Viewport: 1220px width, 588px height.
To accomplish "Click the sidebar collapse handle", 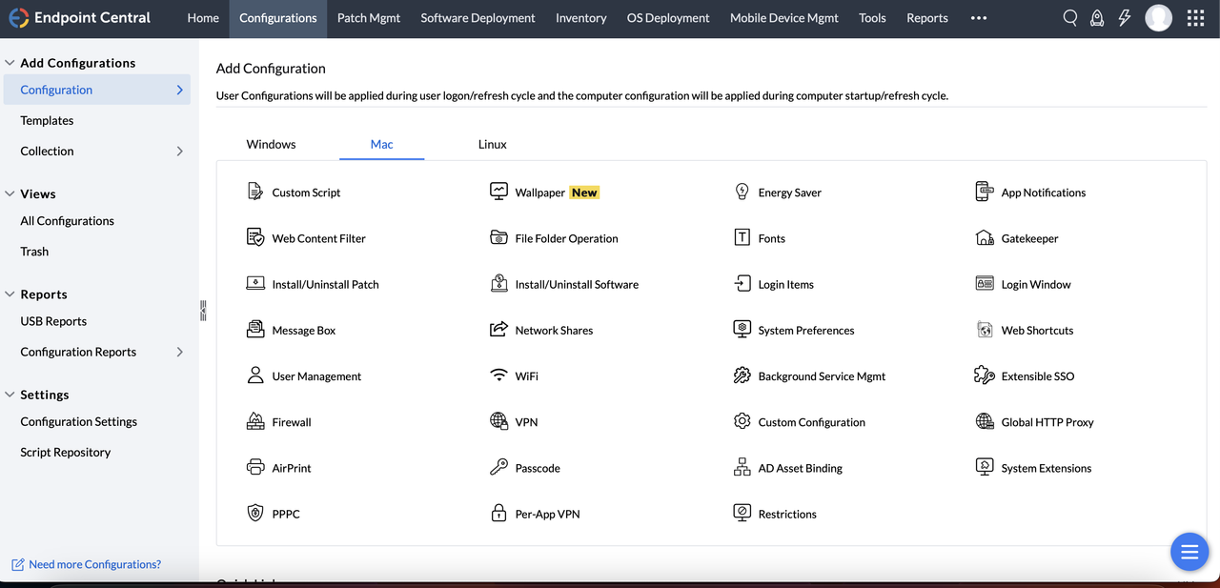I will click(x=203, y=311).
